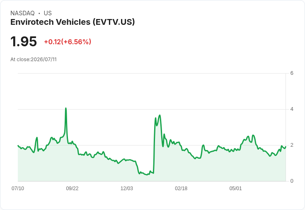Click the red +0.12(+6.56%) change value
Screen dimensions: 305x210
coord(68,42)
